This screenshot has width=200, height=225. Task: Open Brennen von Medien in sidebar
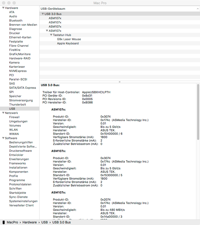pos(23,25)
